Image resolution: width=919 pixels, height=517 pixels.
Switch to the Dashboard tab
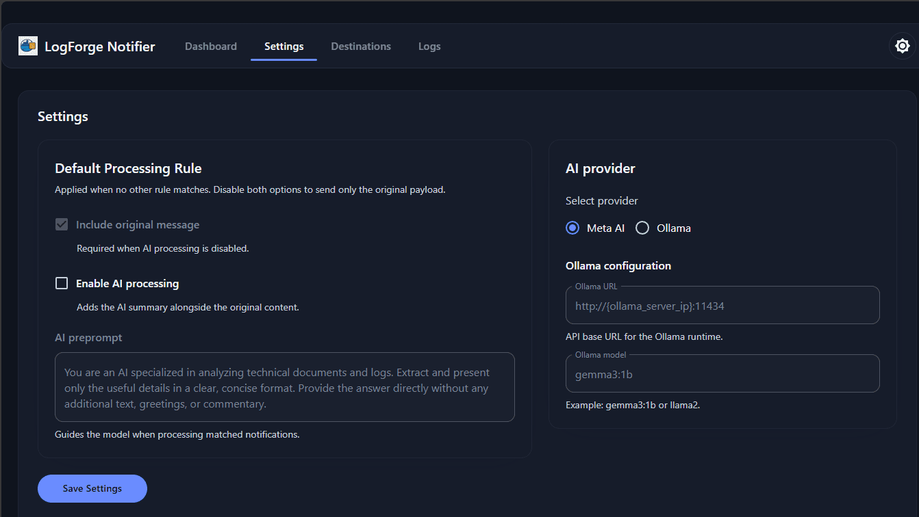(210, 46)
